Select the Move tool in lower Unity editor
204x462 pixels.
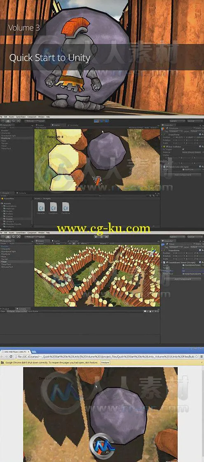point(8,237)
